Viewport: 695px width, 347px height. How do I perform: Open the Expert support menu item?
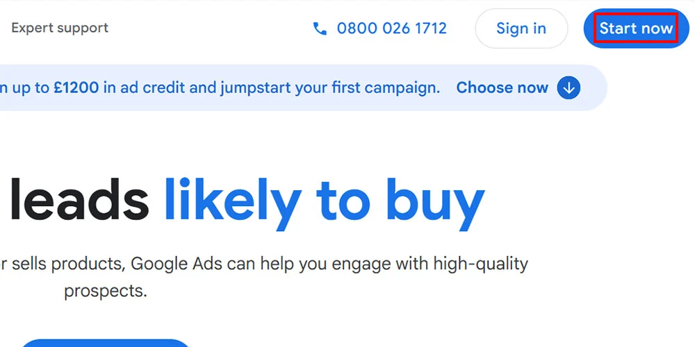pyautogui.click(x=60, y=28)
